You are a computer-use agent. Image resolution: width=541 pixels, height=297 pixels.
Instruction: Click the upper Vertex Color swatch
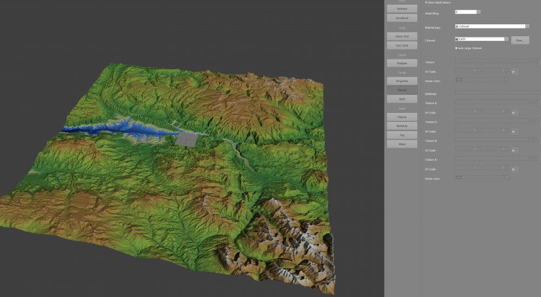pos(459,80)
